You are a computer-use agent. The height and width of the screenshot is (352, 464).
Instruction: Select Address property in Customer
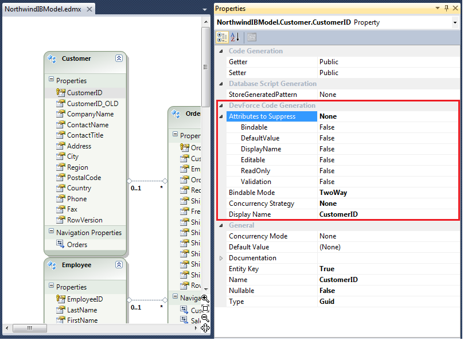(x=79, y=146)
